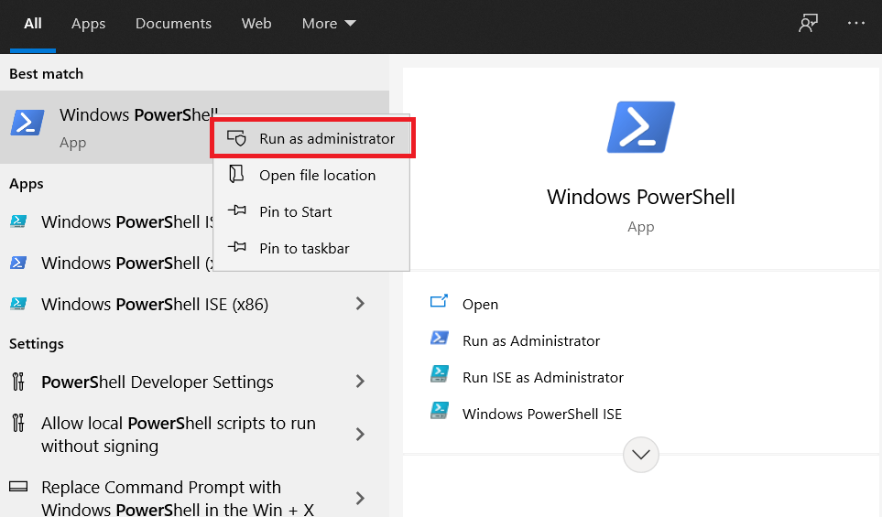Click the file icon beside Open file location

click(237, 174)
